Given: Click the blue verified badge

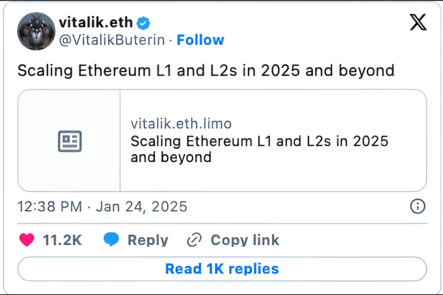Looking at the screenshot, I should (144, 23).
